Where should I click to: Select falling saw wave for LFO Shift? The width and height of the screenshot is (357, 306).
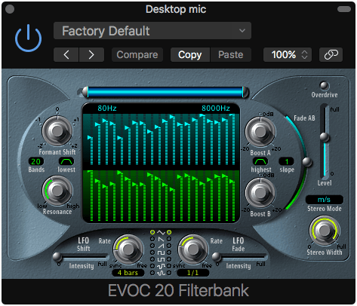coord(152,239)
